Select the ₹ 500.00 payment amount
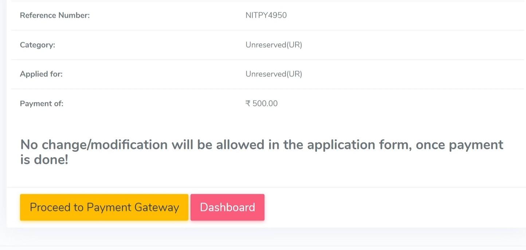 [x=262, y=103]
